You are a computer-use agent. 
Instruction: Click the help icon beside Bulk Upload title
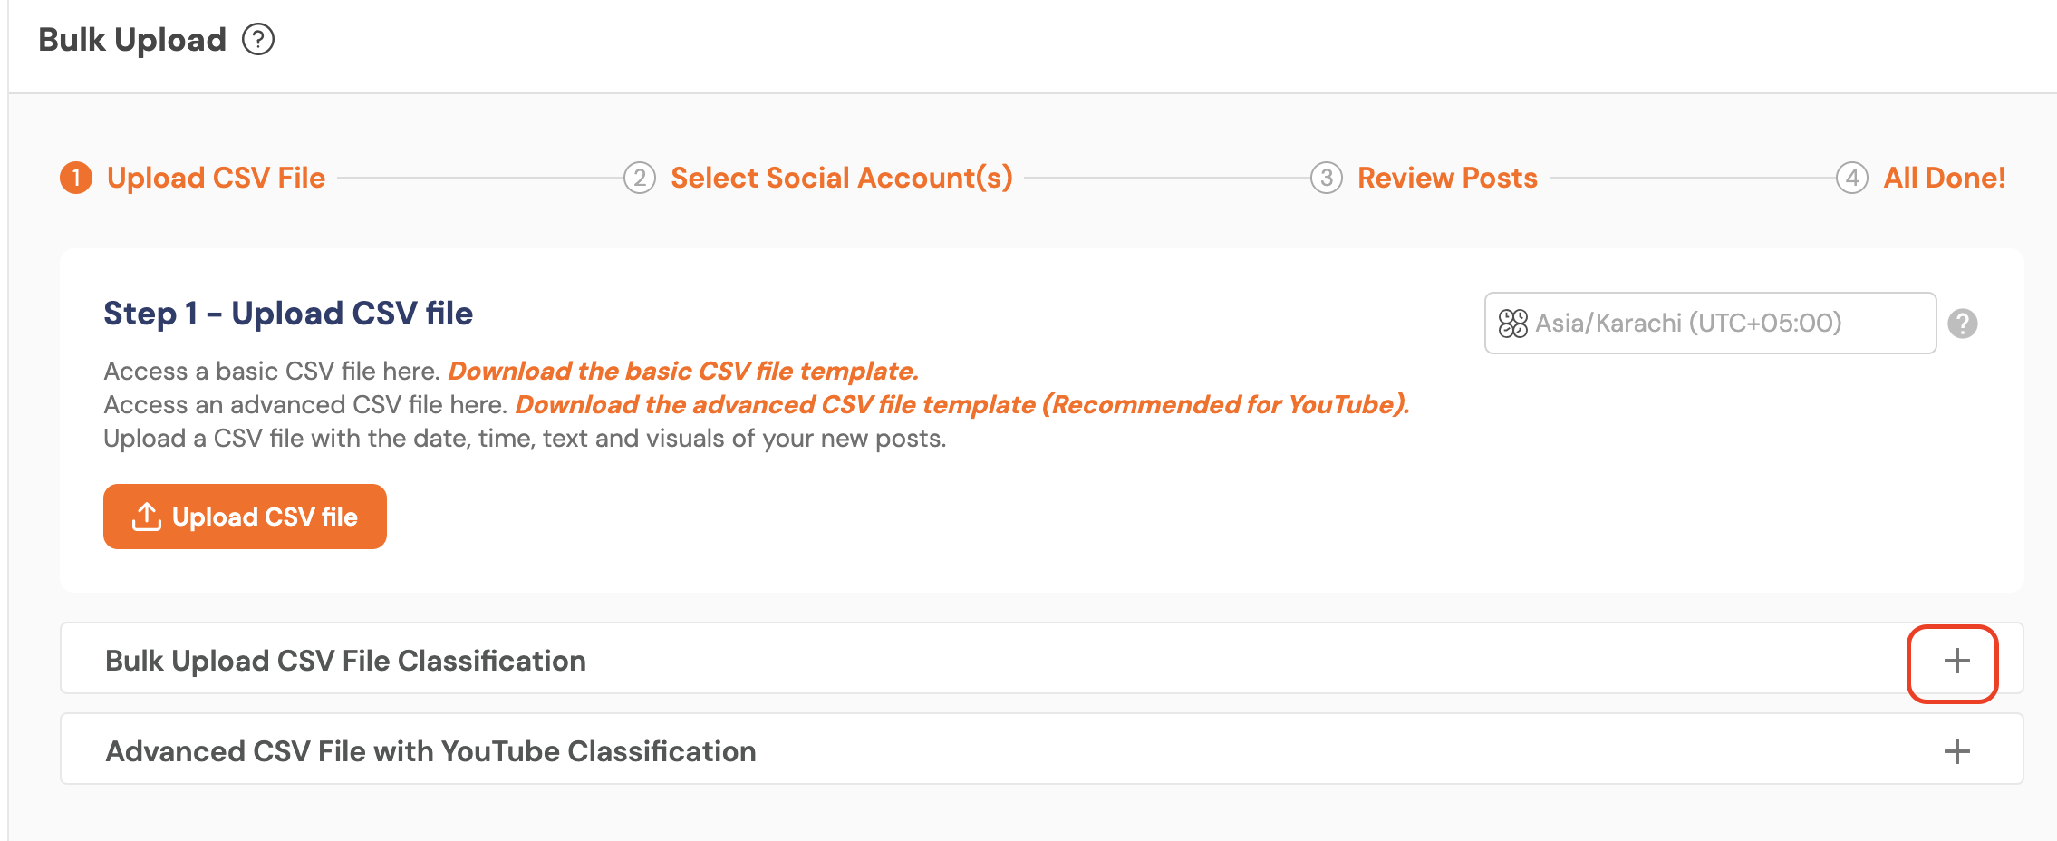258,40
